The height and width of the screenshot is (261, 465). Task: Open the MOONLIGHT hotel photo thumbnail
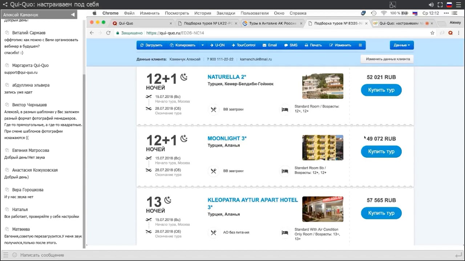(323, 148)
